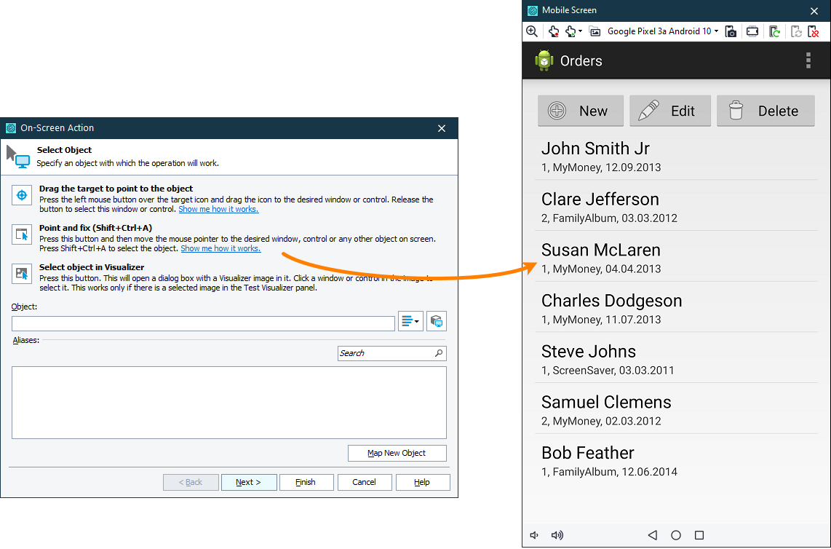Rotate device using the landscape orientation icon

(x=752, y=31)
